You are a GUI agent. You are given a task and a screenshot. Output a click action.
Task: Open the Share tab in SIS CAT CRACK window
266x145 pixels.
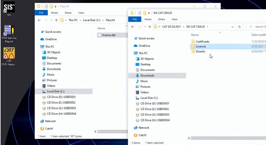pos(161,19)
